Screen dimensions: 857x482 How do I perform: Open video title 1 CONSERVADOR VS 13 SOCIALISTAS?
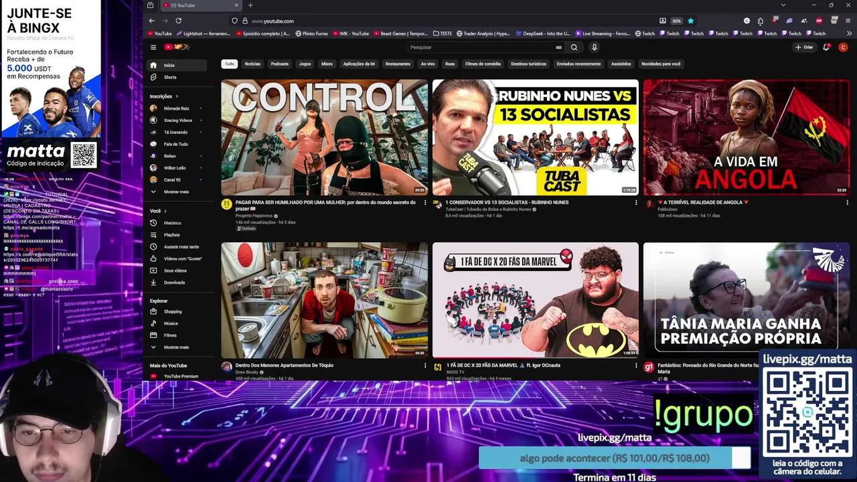pyautogui.click(x=507, y=203)
